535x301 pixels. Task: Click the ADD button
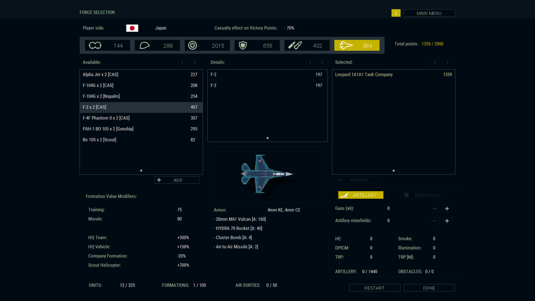pos(177,180)
